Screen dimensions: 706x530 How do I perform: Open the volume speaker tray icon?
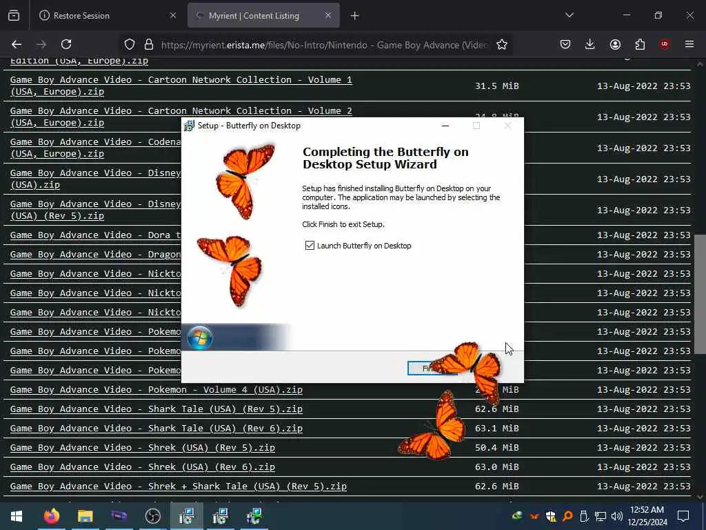click(x=617, y=516)
